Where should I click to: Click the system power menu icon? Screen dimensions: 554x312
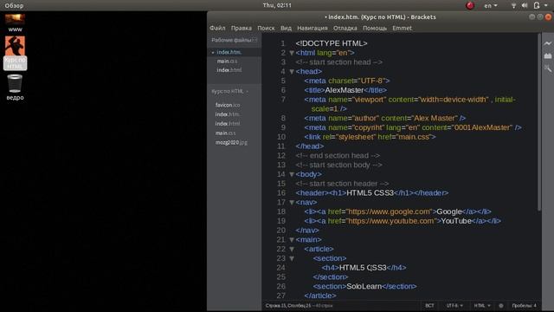tap(537, 5)
